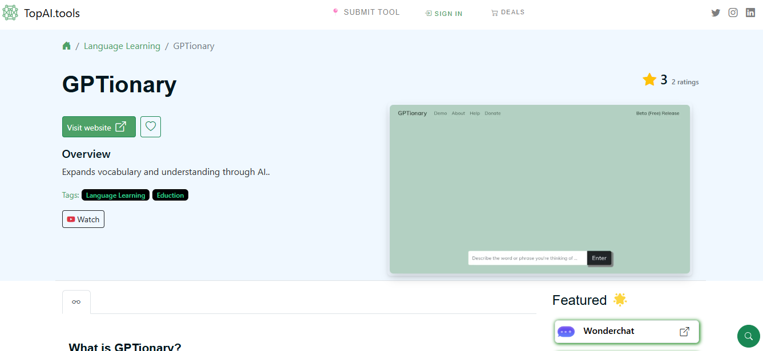Open the green search button
The image size is (763, 351).
click(x=749, y=336)
